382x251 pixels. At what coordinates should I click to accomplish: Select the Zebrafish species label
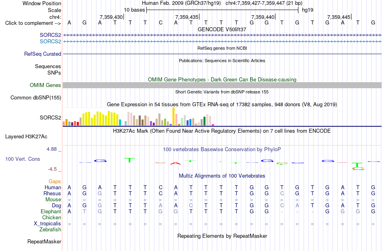tap(50, 229)
